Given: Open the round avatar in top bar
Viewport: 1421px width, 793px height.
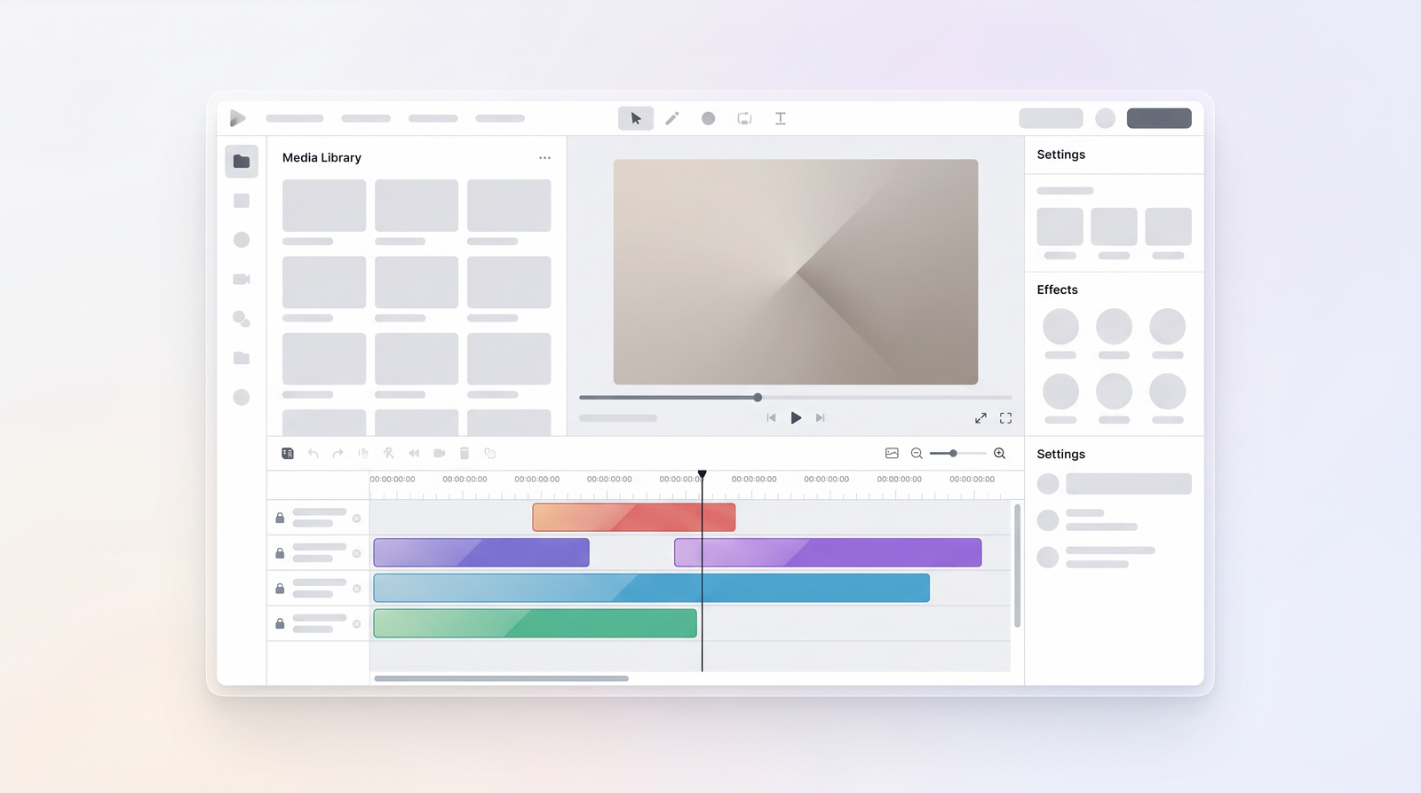Looking at the screenshot, I should pyautogui.click(x=1105, y=118).
